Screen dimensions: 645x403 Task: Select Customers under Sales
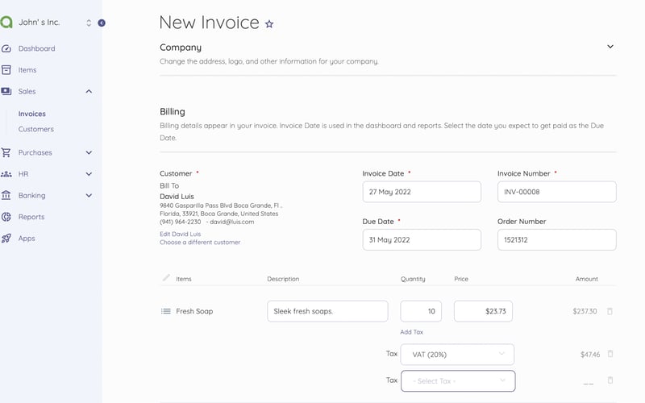(x=35, y=129)
